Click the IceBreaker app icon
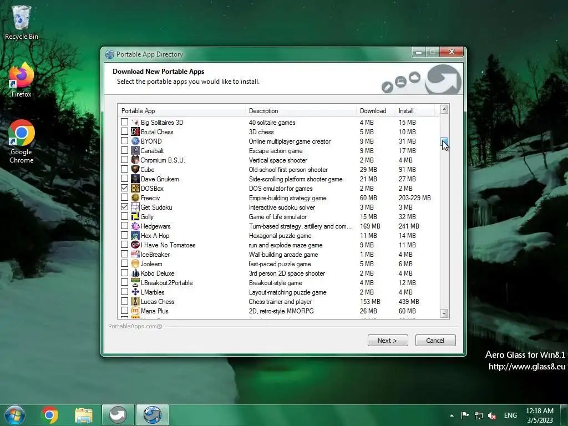The image size is (568, 426). (x=135, y=254)
